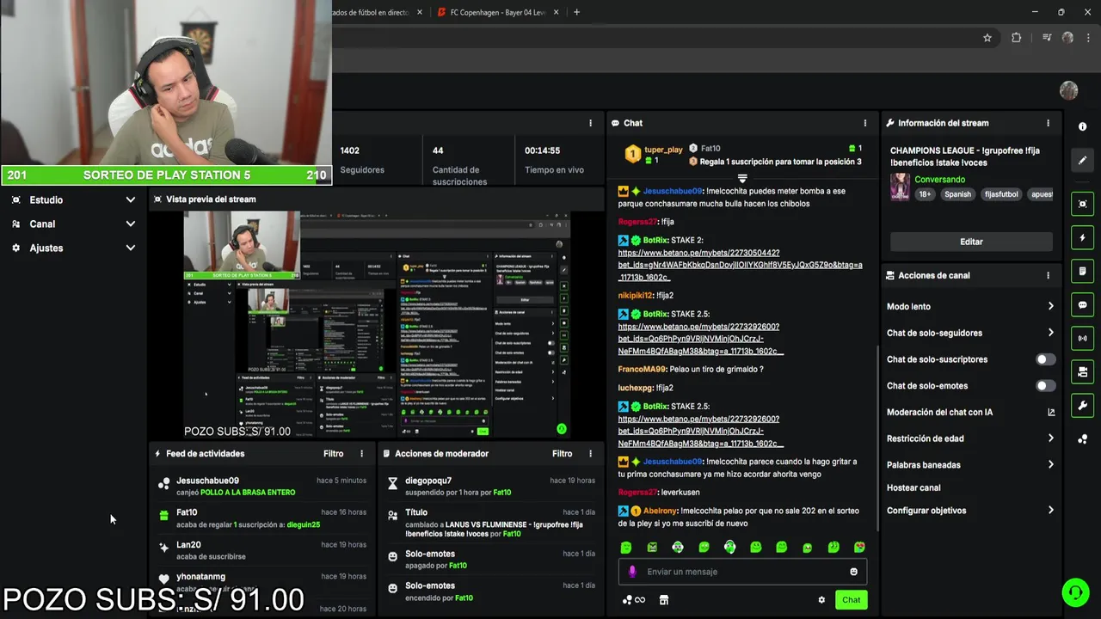Open Filtro in Acciones de moderador
This screenshot has height=619, width=1101.
[x=562, y=454]
